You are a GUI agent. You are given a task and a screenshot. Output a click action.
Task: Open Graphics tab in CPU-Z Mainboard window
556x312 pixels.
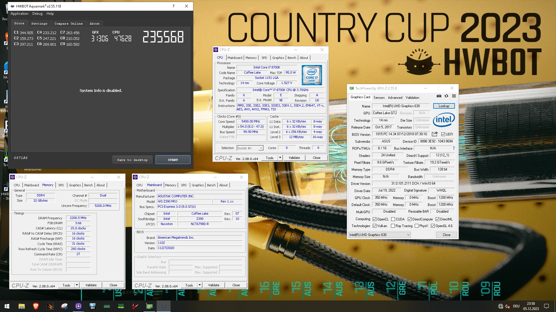click(x=198, y=185)
